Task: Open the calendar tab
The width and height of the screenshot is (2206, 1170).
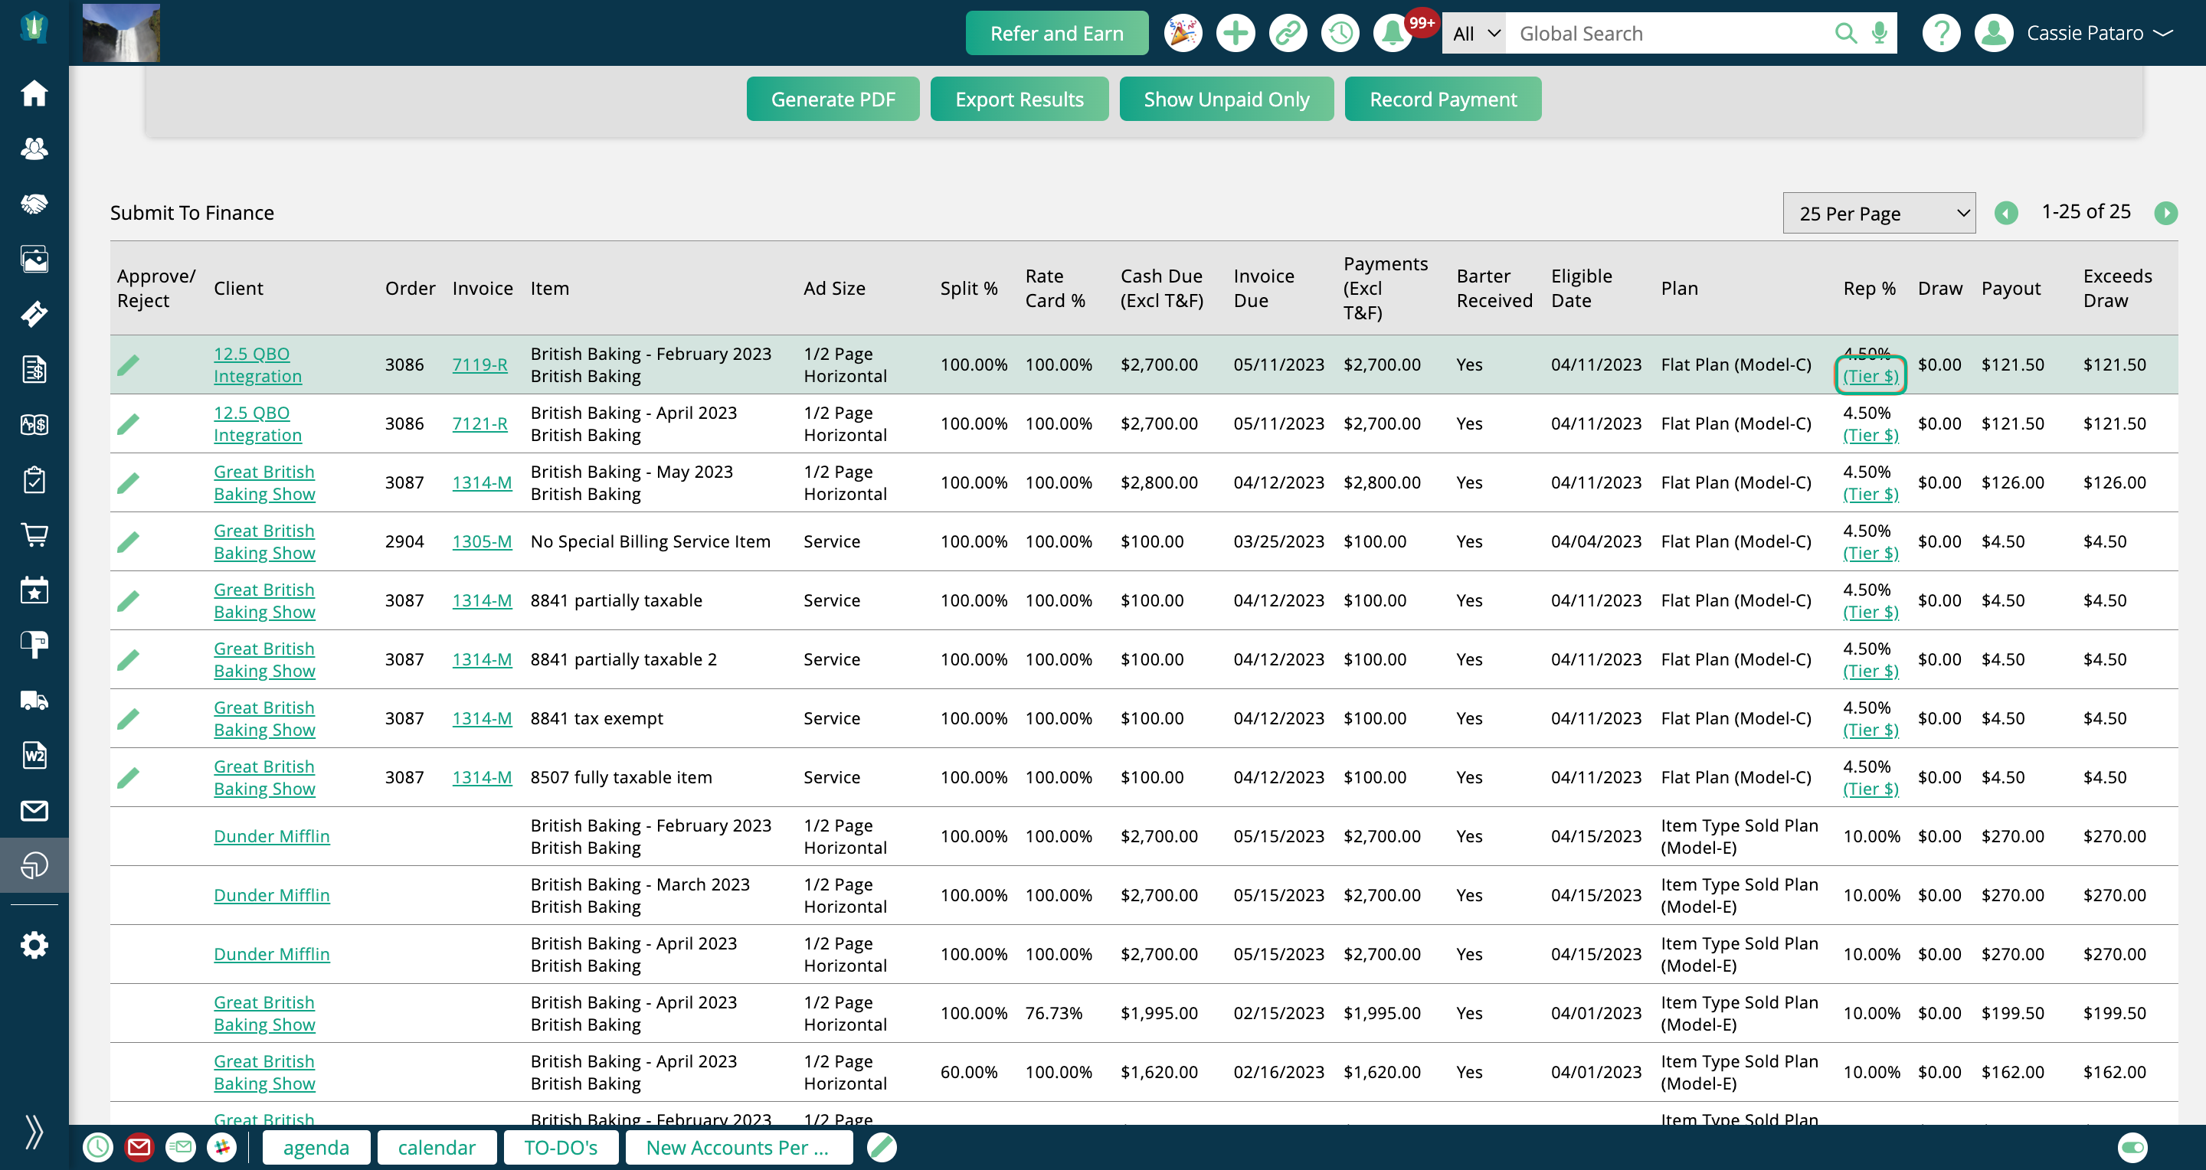Action: click(x=437, y=1147)
